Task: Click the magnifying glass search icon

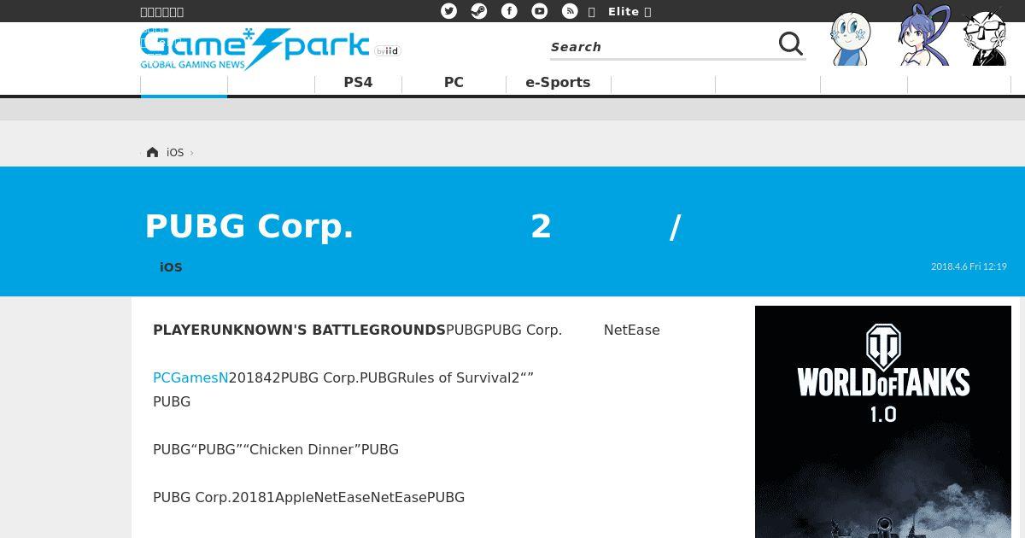Action: 791,44
